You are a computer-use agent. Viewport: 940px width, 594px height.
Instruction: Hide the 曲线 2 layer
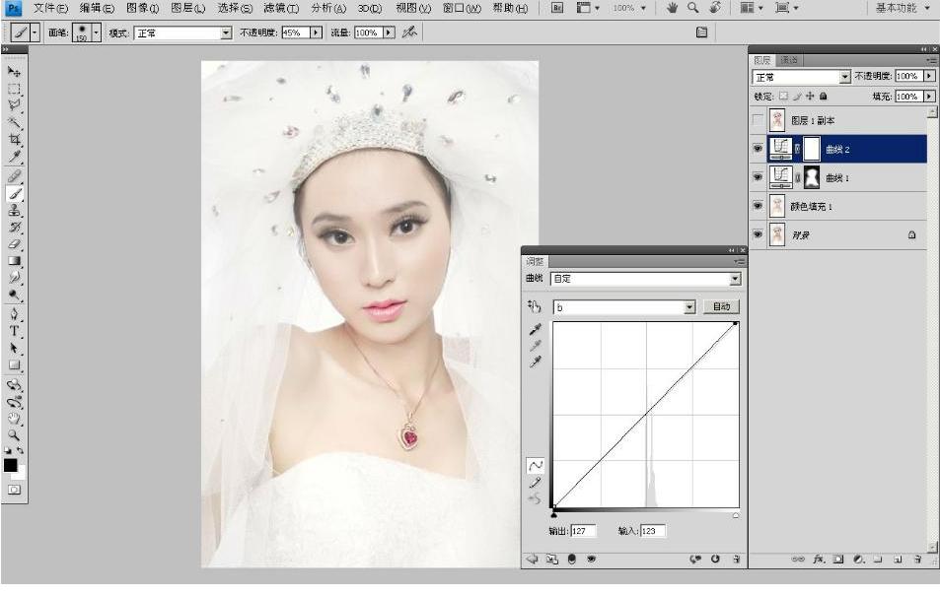(x=758, y=149)
